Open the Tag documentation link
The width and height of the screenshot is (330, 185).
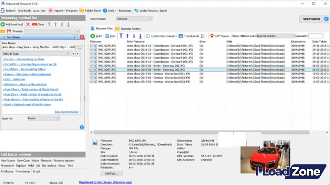(67, 111)
